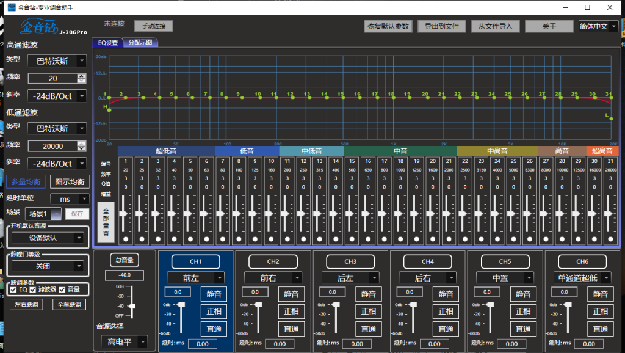This screenshot has height=353, width=625.
Task: Click EQ band 31 (20000Hz) fader handle
Action: tap(609, 214)
